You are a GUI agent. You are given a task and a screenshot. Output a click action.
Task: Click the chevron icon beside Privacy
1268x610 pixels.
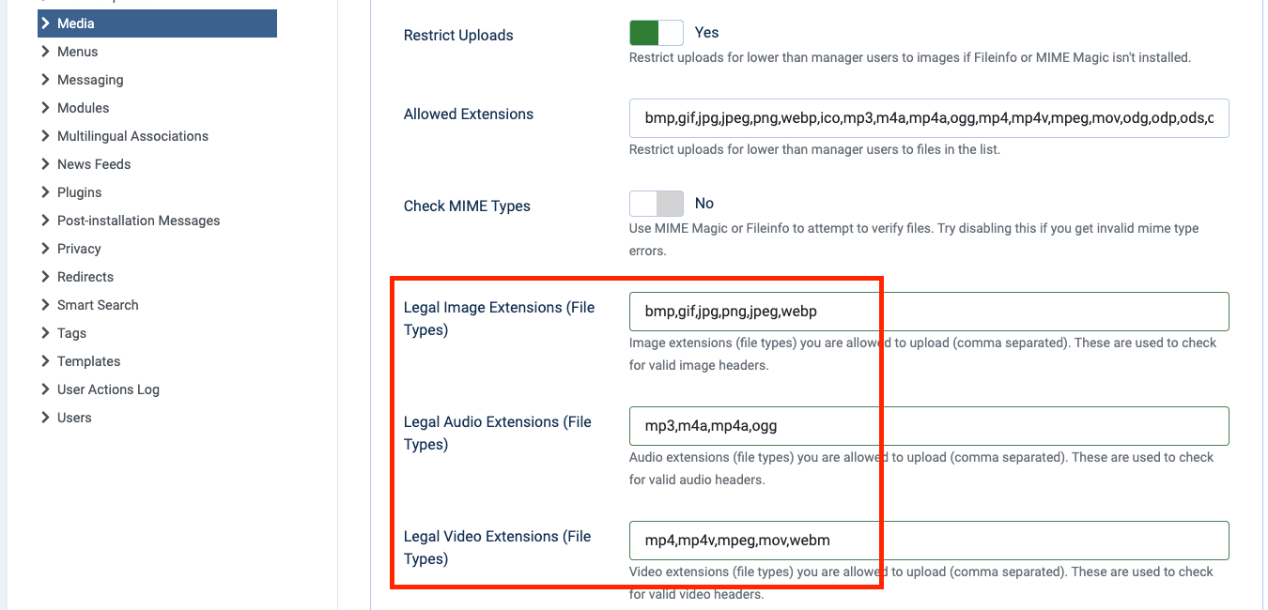(45, 249)
